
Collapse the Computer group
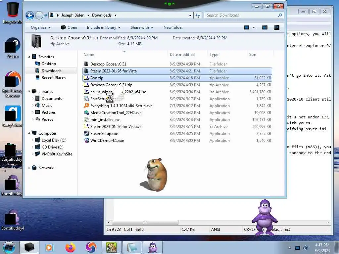click(x=29, y=133)
